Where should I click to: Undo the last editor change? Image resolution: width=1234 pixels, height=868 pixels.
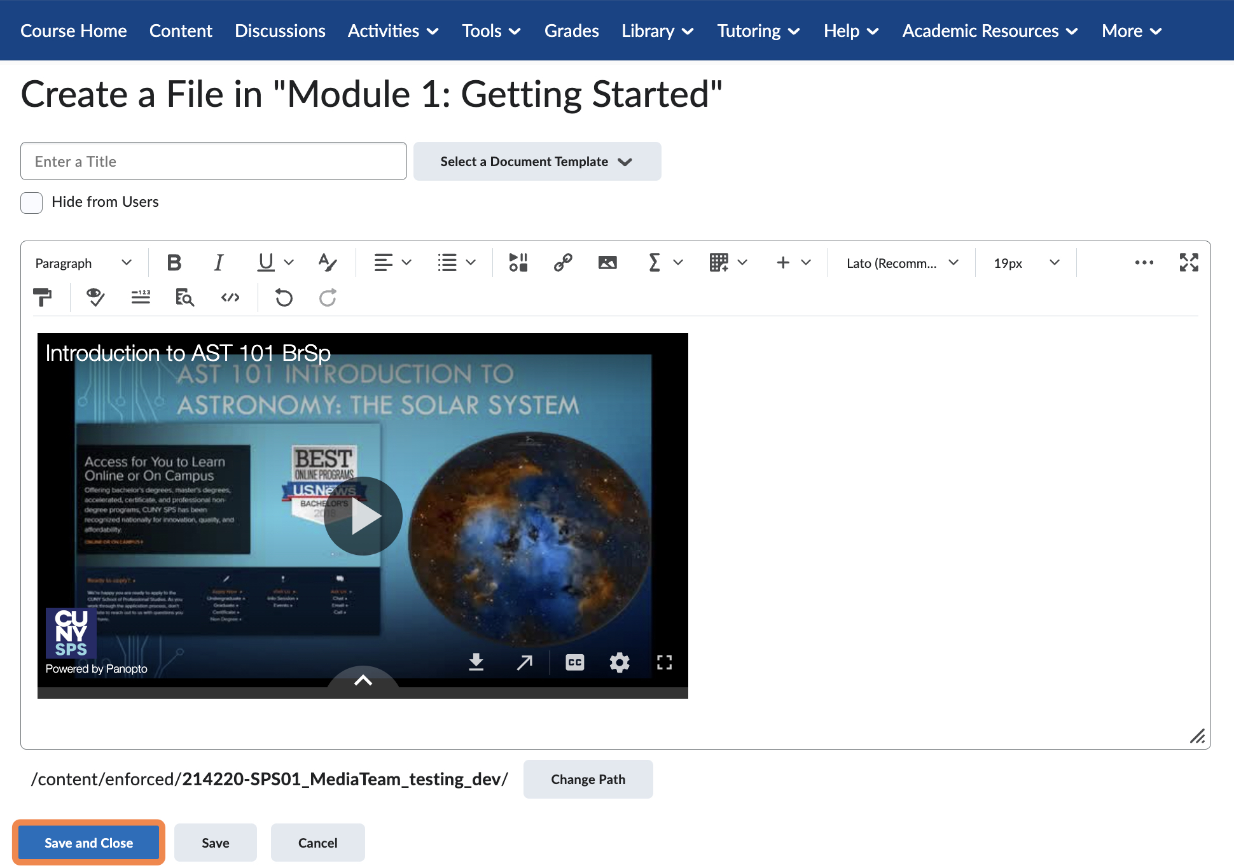284,297
